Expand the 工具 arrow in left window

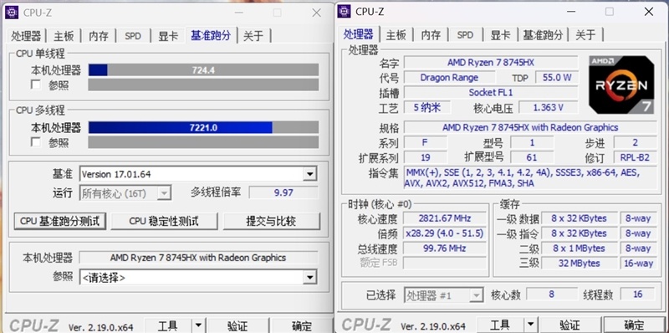[x=198, y=325]
